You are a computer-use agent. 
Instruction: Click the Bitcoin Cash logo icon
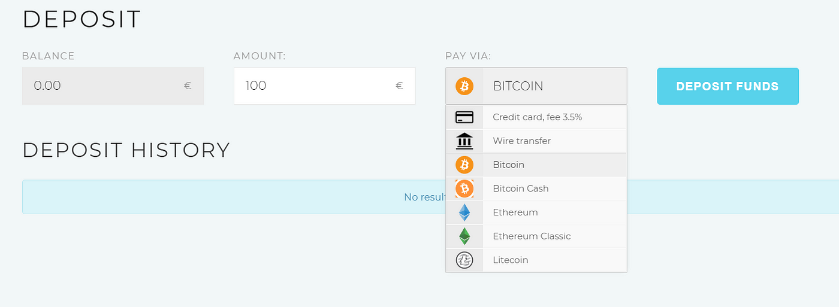click(464, 189)
